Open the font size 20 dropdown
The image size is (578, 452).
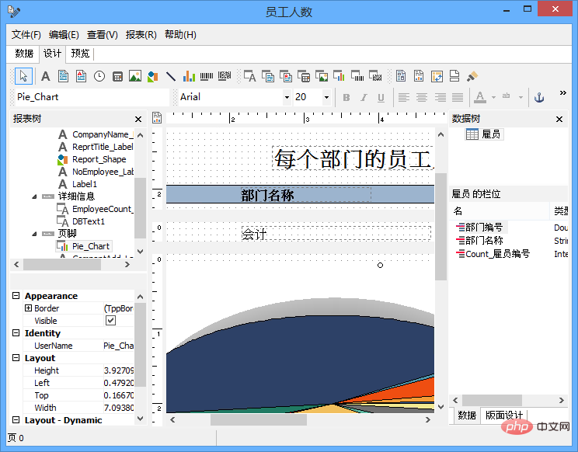(x=326, y=97)
